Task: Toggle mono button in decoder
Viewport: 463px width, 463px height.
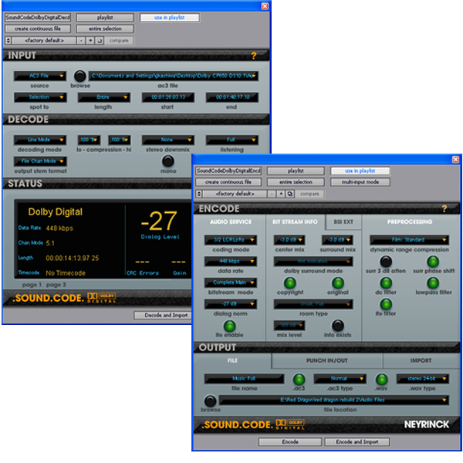Action: pyautogui.click(x=167, y=161)
